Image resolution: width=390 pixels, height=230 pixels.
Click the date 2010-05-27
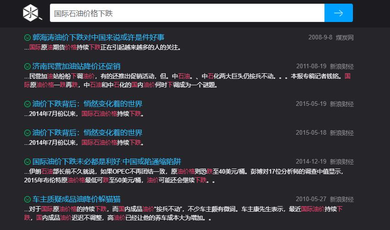(311, 199)
